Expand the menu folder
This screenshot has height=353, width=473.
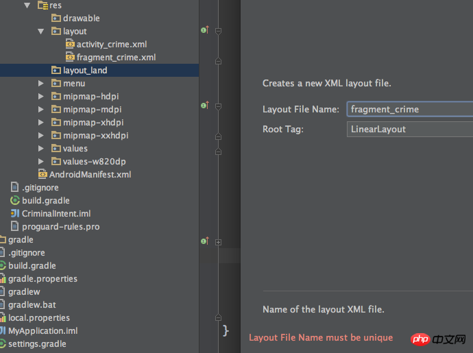[x=40, y=83]
